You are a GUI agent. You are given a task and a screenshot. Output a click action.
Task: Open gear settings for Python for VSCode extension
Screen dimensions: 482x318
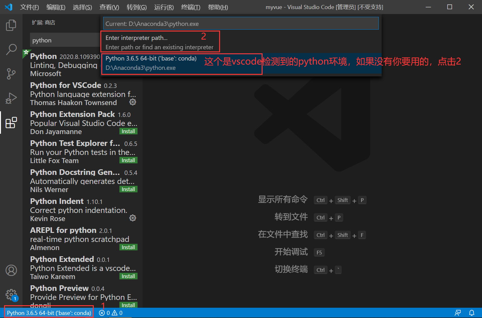(x=133, y=102)
